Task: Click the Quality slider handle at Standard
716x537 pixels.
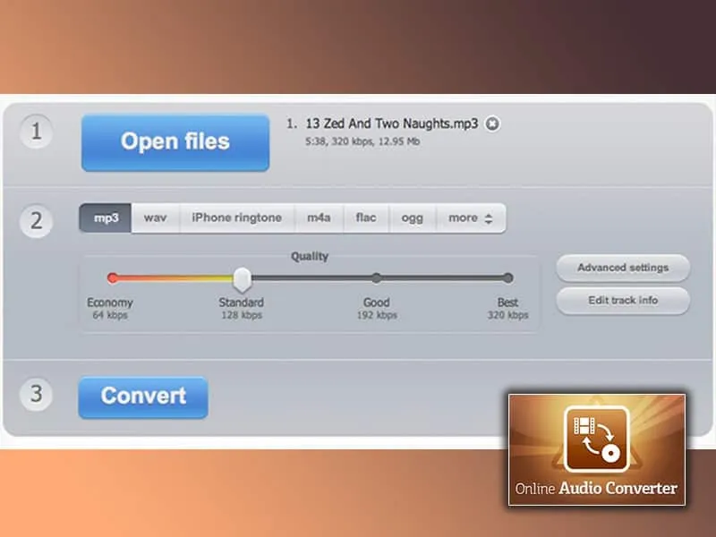Action: click(242, 279)
